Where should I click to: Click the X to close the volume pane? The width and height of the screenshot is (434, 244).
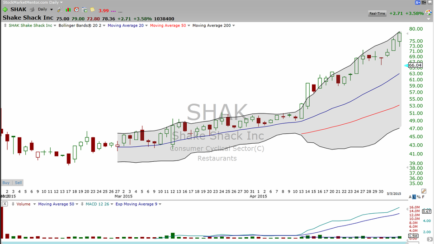tap(5, 204)
